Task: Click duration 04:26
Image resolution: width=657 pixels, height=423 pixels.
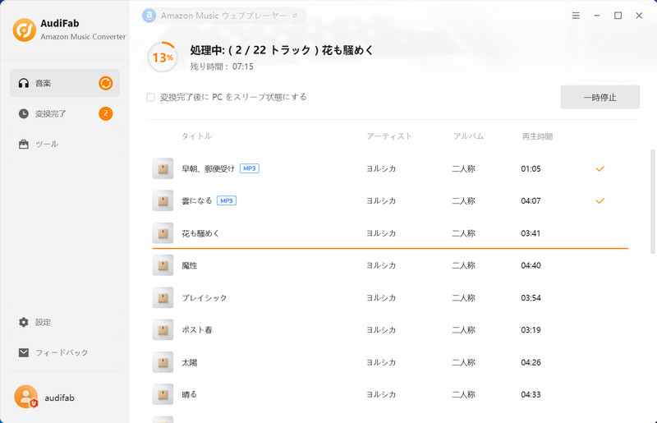Action: (531, 362)
